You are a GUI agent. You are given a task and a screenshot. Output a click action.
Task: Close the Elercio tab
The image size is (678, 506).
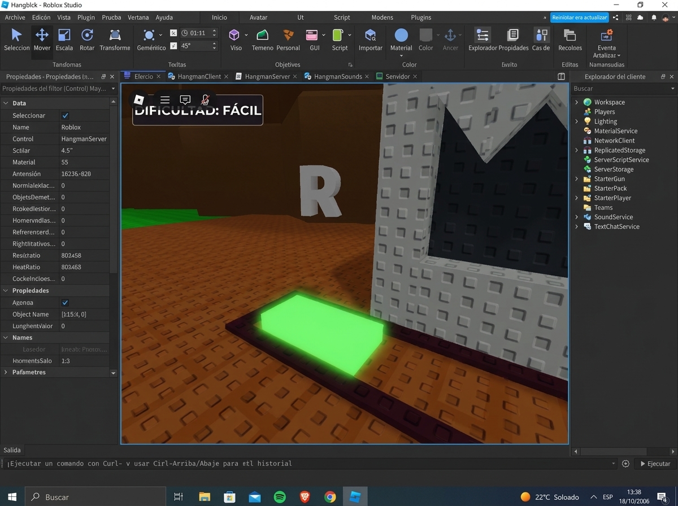pos(159,76)
